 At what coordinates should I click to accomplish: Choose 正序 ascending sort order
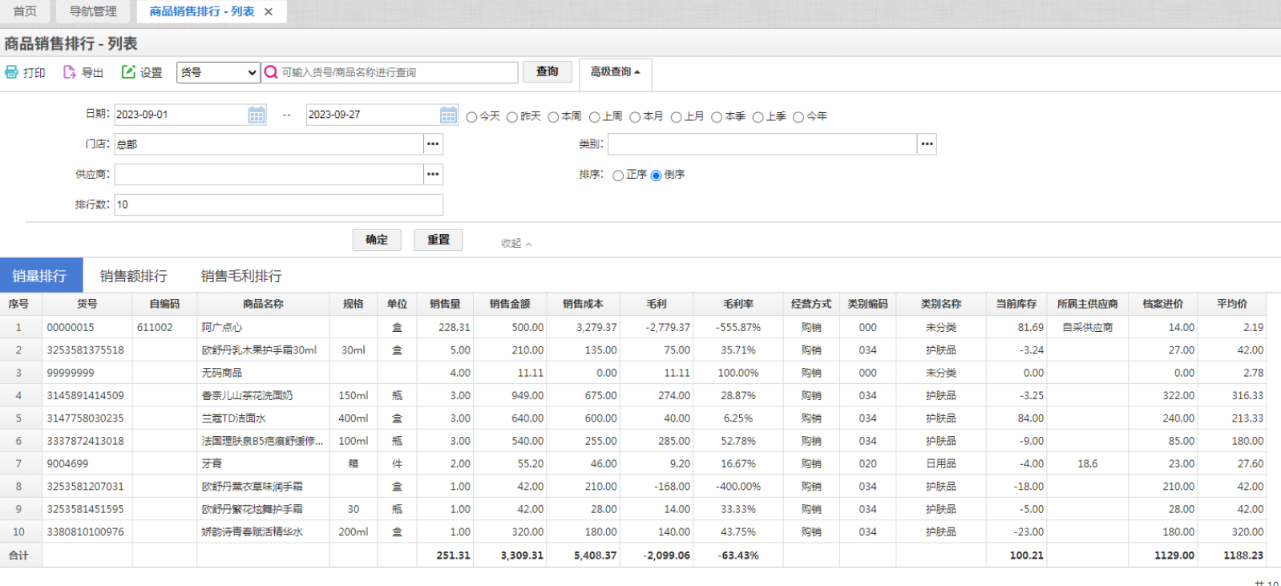click(618, 176)
